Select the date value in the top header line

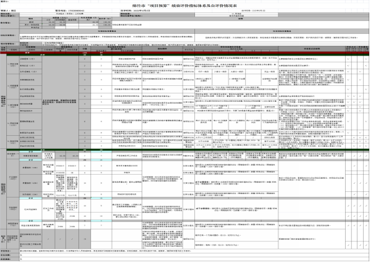(x=142, y=10)
